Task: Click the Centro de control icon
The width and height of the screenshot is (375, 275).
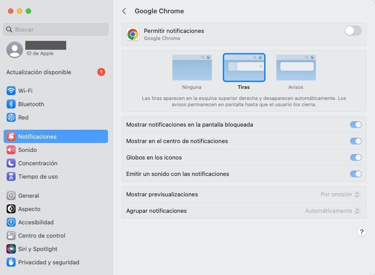Action: 11,235
